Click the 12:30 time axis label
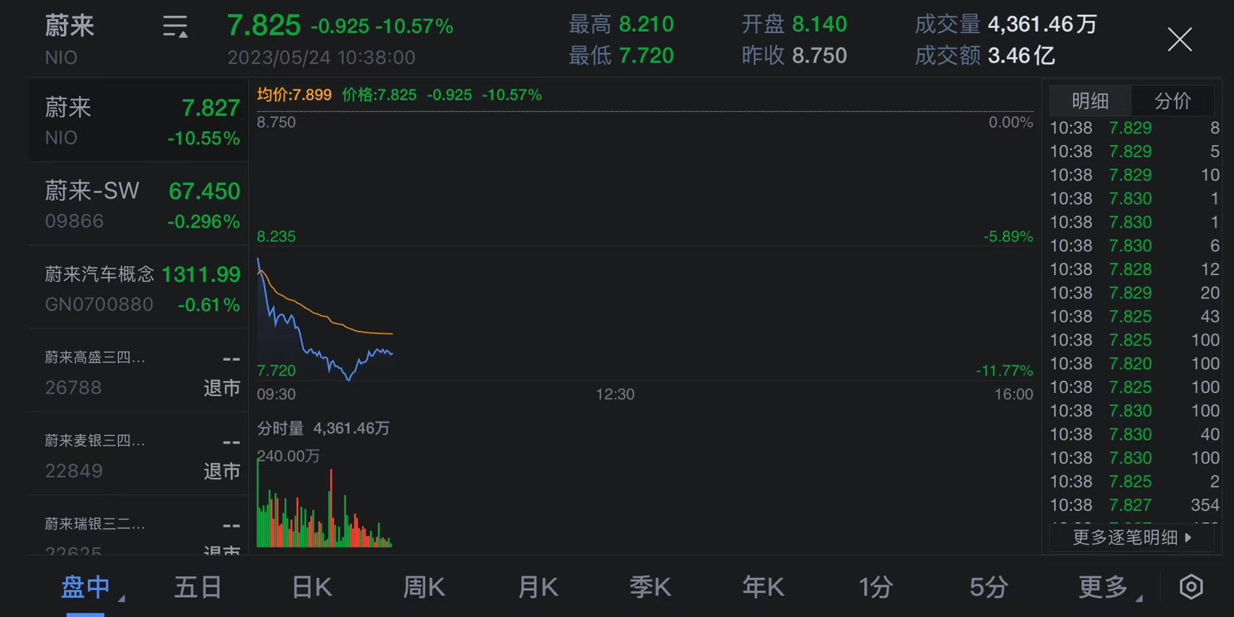The height and width of the screenshot is (617, 1234). [x=615, y=395]
